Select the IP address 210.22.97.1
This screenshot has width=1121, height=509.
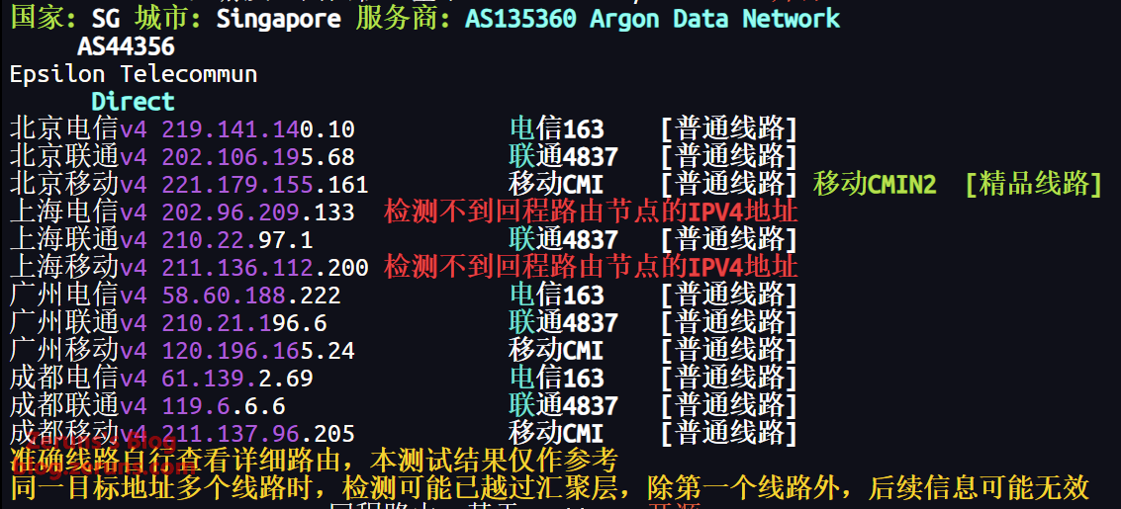[236, 240]
